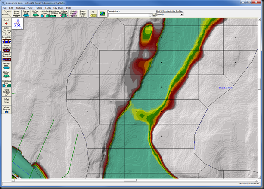
Task: Open the 2D Flow Area editor in sidebar
Action: (6, 73)
